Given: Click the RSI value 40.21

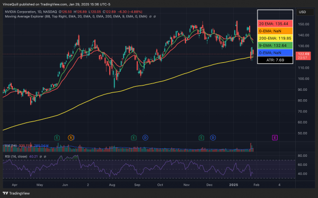Looking at the screenshot, I should [x=33, y=157].
